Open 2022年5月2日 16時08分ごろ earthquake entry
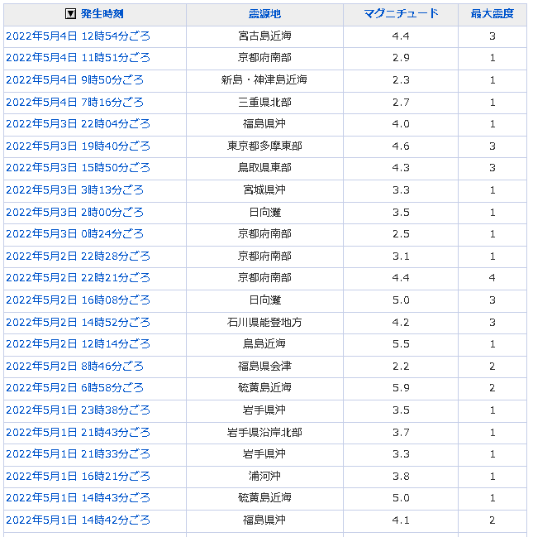 point(78,300)
